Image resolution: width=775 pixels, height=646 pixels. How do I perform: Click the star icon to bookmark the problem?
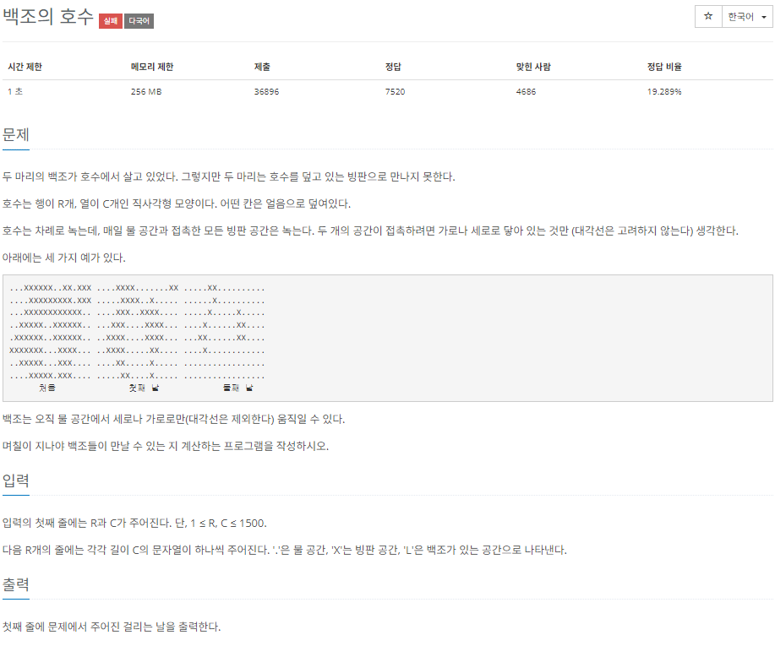point(707,16)
